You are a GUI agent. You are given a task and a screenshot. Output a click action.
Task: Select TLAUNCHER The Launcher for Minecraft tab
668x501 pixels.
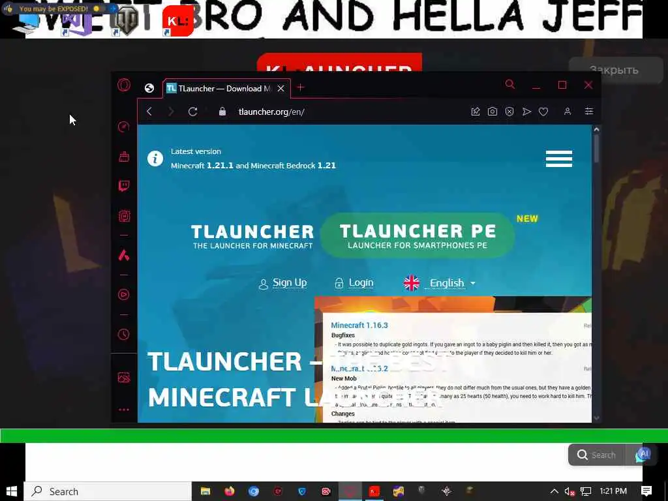click(x=252, y=236)
